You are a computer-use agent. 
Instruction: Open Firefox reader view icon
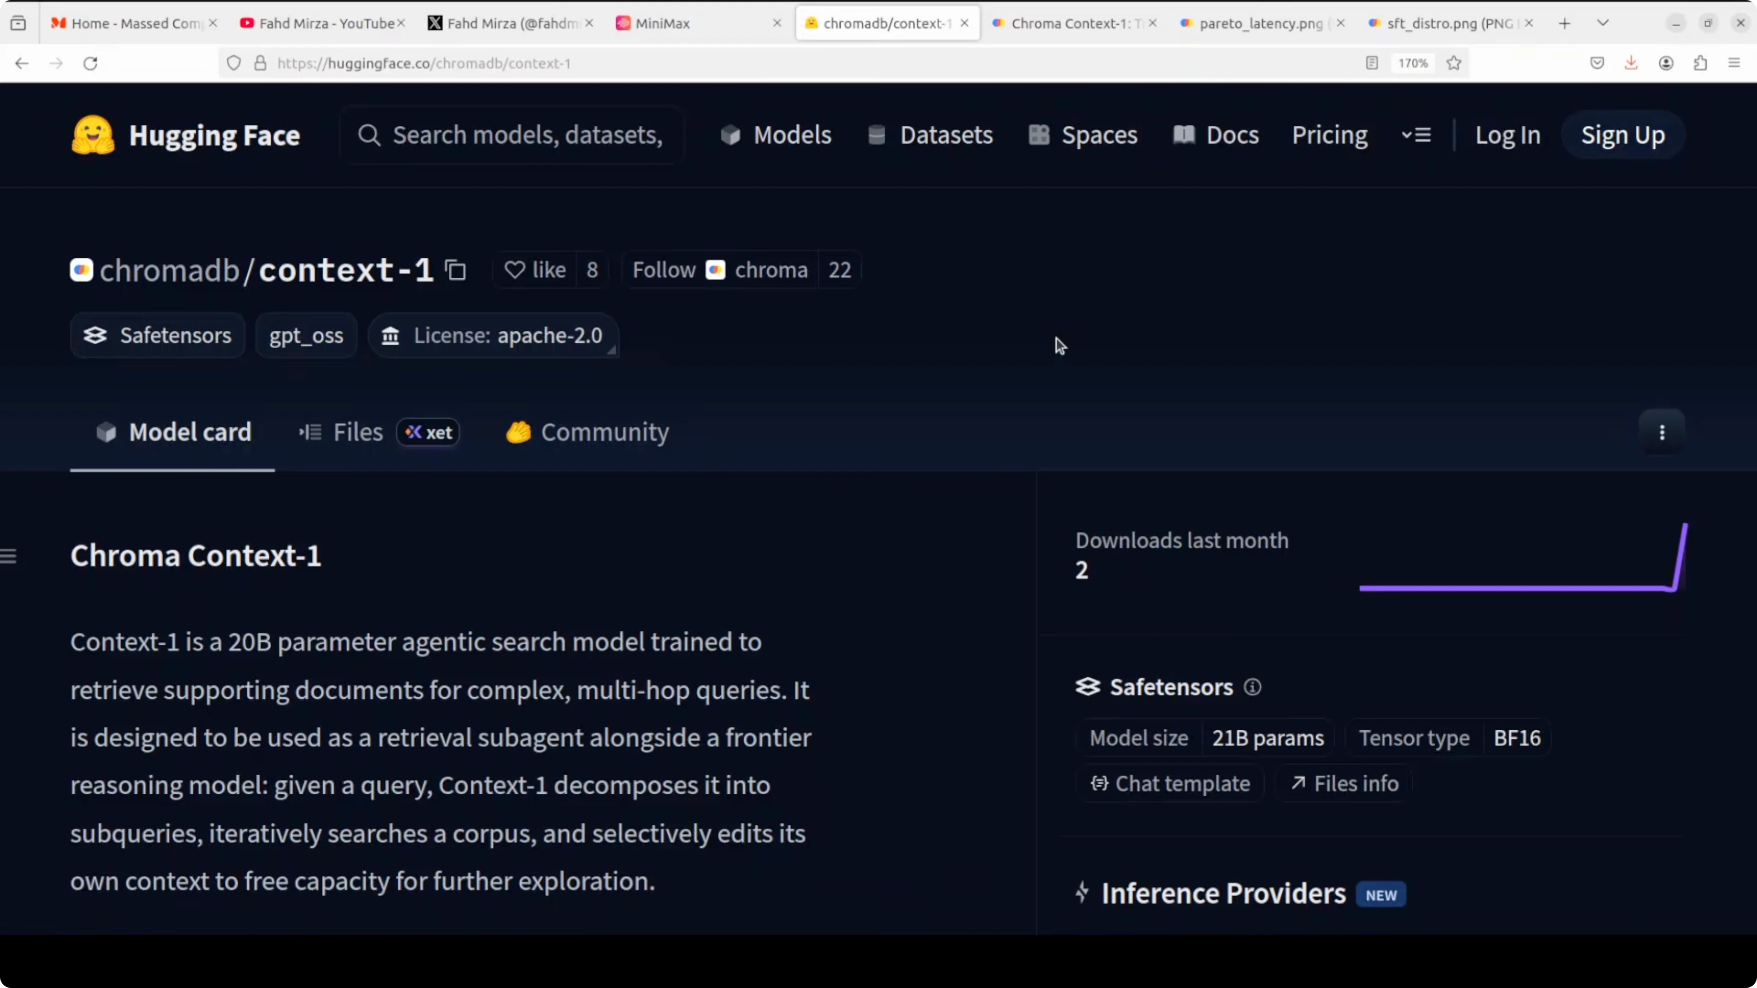[x=1372, y=63]
